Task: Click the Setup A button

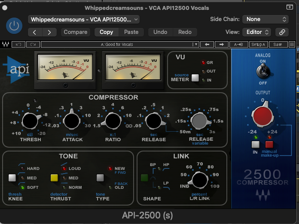Action: pyautogui.click(x=259, y=44)
